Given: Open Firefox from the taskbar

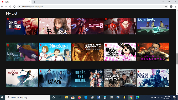Looking at the screenshot, I should 79,97.
